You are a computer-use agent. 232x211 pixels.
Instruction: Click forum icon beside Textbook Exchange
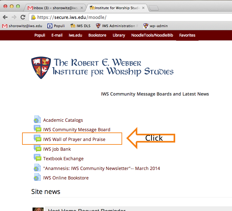pyautogui.click(x=38, y=157)
